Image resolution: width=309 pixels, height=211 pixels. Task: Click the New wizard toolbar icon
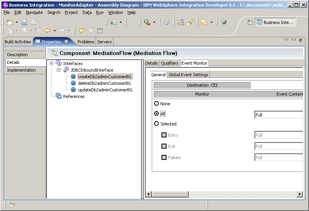point(10,22)
